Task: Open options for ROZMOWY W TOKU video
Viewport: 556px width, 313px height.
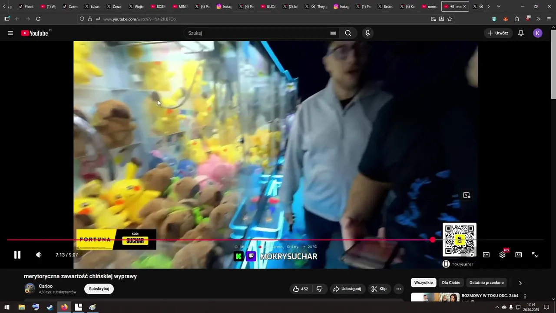Action: coord(525,296)
